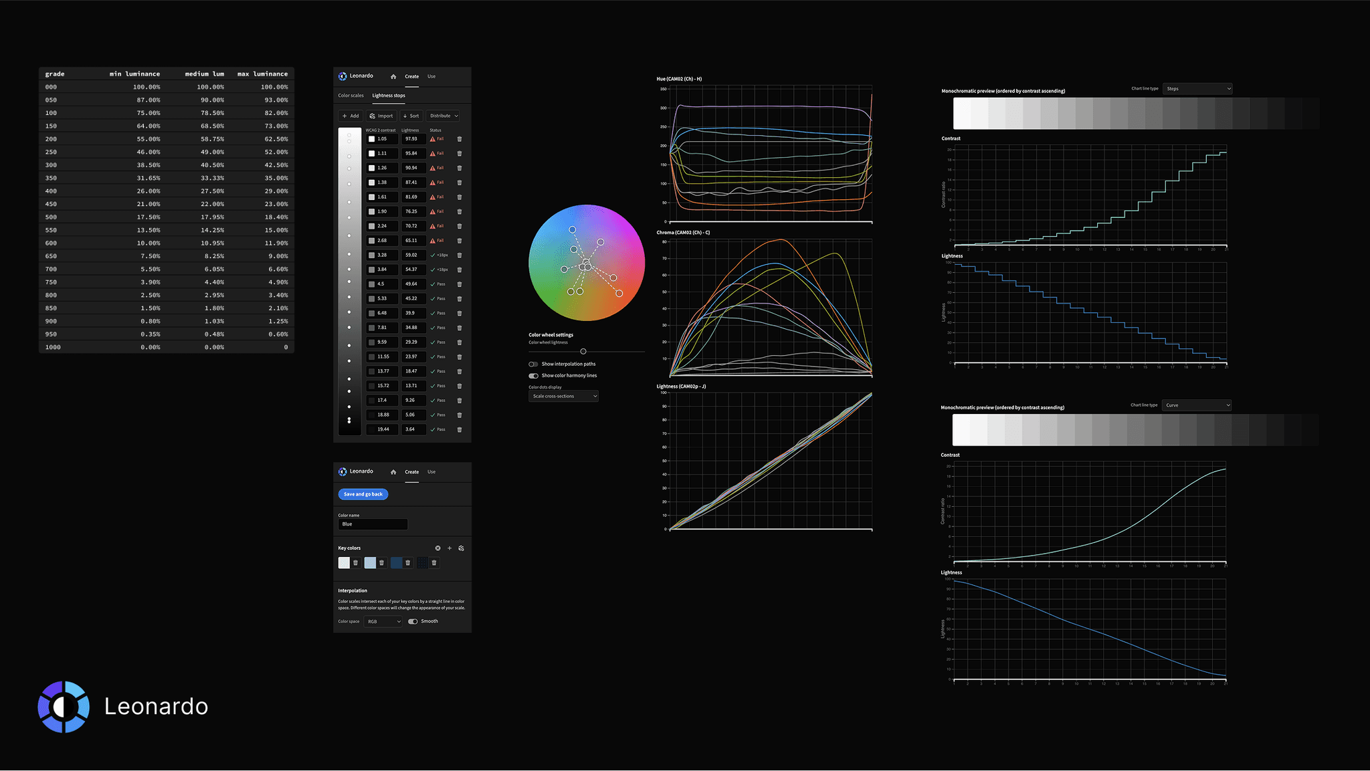Select the dark navy key color swatch

[396, 563]
